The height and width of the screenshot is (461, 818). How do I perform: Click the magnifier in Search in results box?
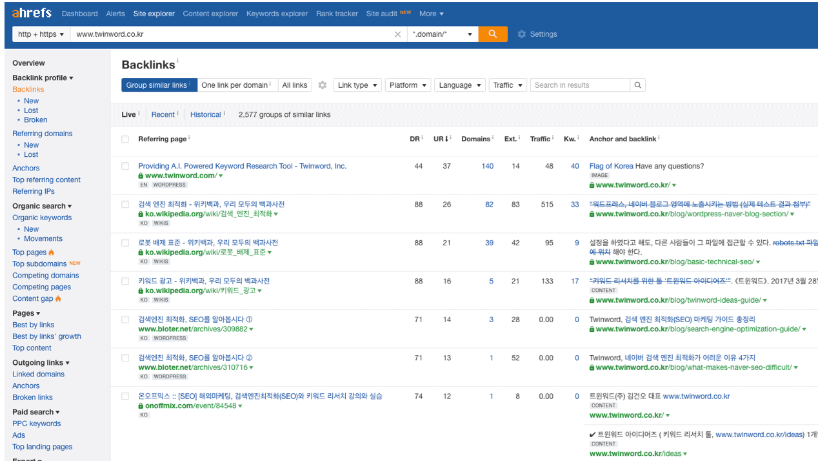click(637, 85)
